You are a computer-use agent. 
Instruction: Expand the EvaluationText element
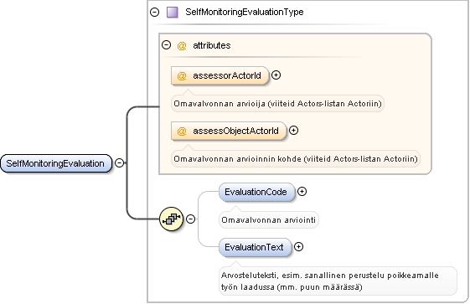pyautogui.click(x=298, y=247)
